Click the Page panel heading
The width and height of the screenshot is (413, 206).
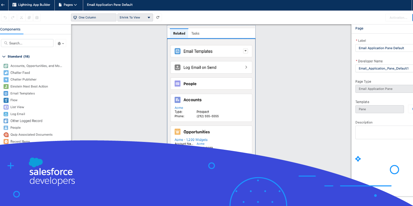tap(359, 28)
